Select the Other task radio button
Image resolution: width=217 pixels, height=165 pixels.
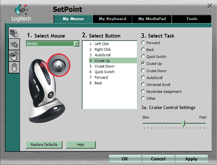[x=143, y=98]
